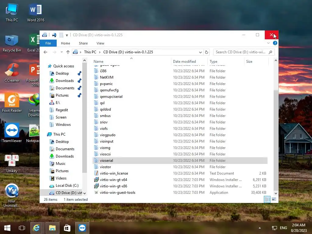Click the Explorer help question mark icon
Image resolution: width=312 pixels, height=234 pixels.
pyautogui.click(x=275, y=43)
